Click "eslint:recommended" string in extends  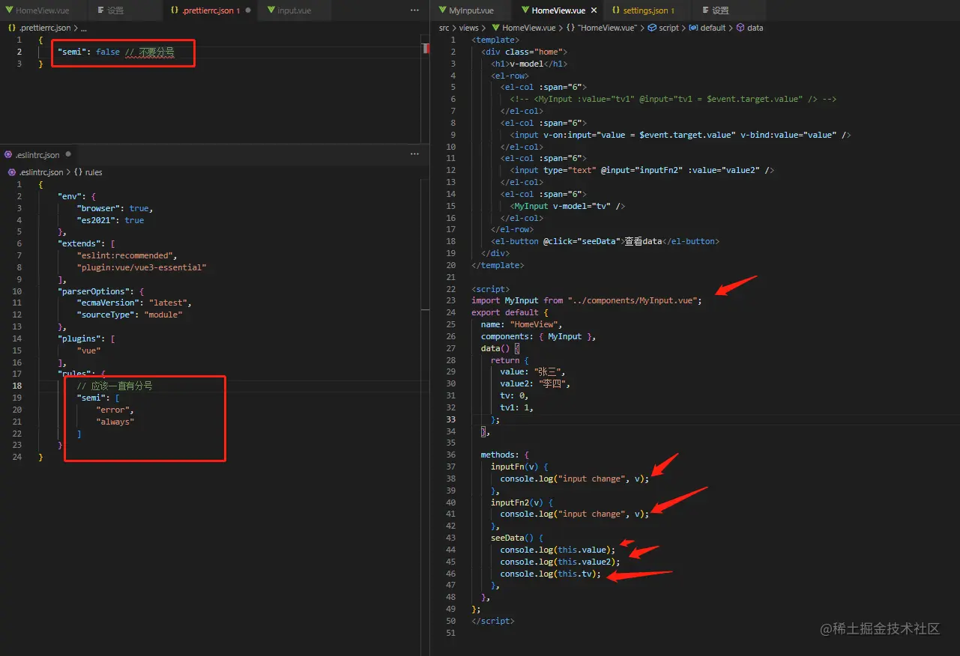[x=127, y=255]
